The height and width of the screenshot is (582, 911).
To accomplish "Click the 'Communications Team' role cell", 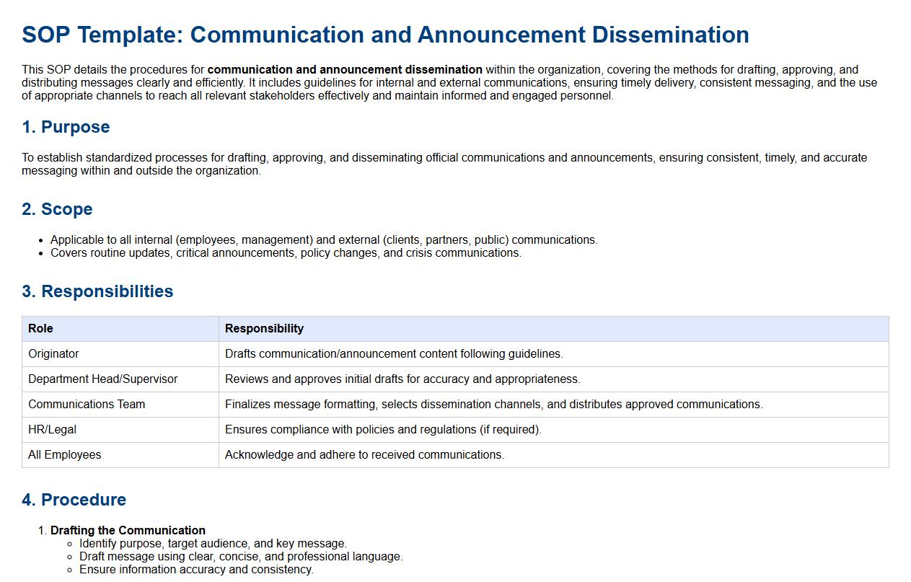I will click(x=87, y=405).
